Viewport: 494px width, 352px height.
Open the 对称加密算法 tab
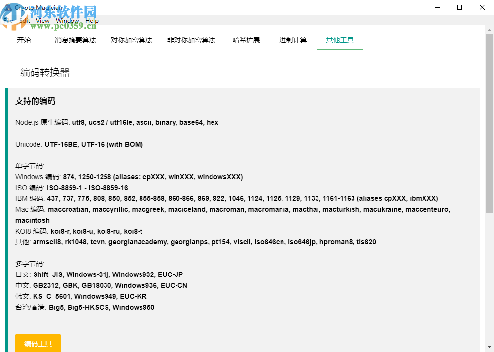pos(131,40)
